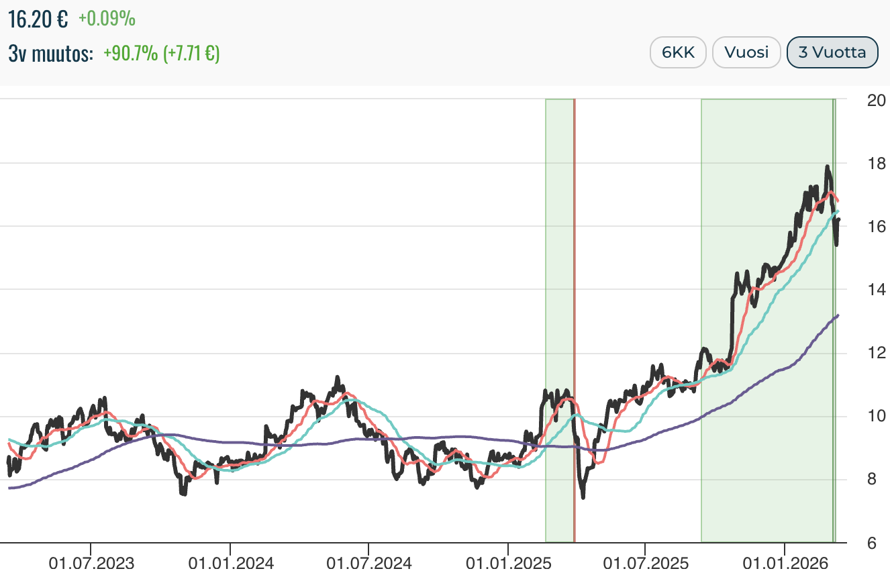Click the large green shaded zone on the right
Viewport: 890px width, 573px height.
[x=765, y=201]
